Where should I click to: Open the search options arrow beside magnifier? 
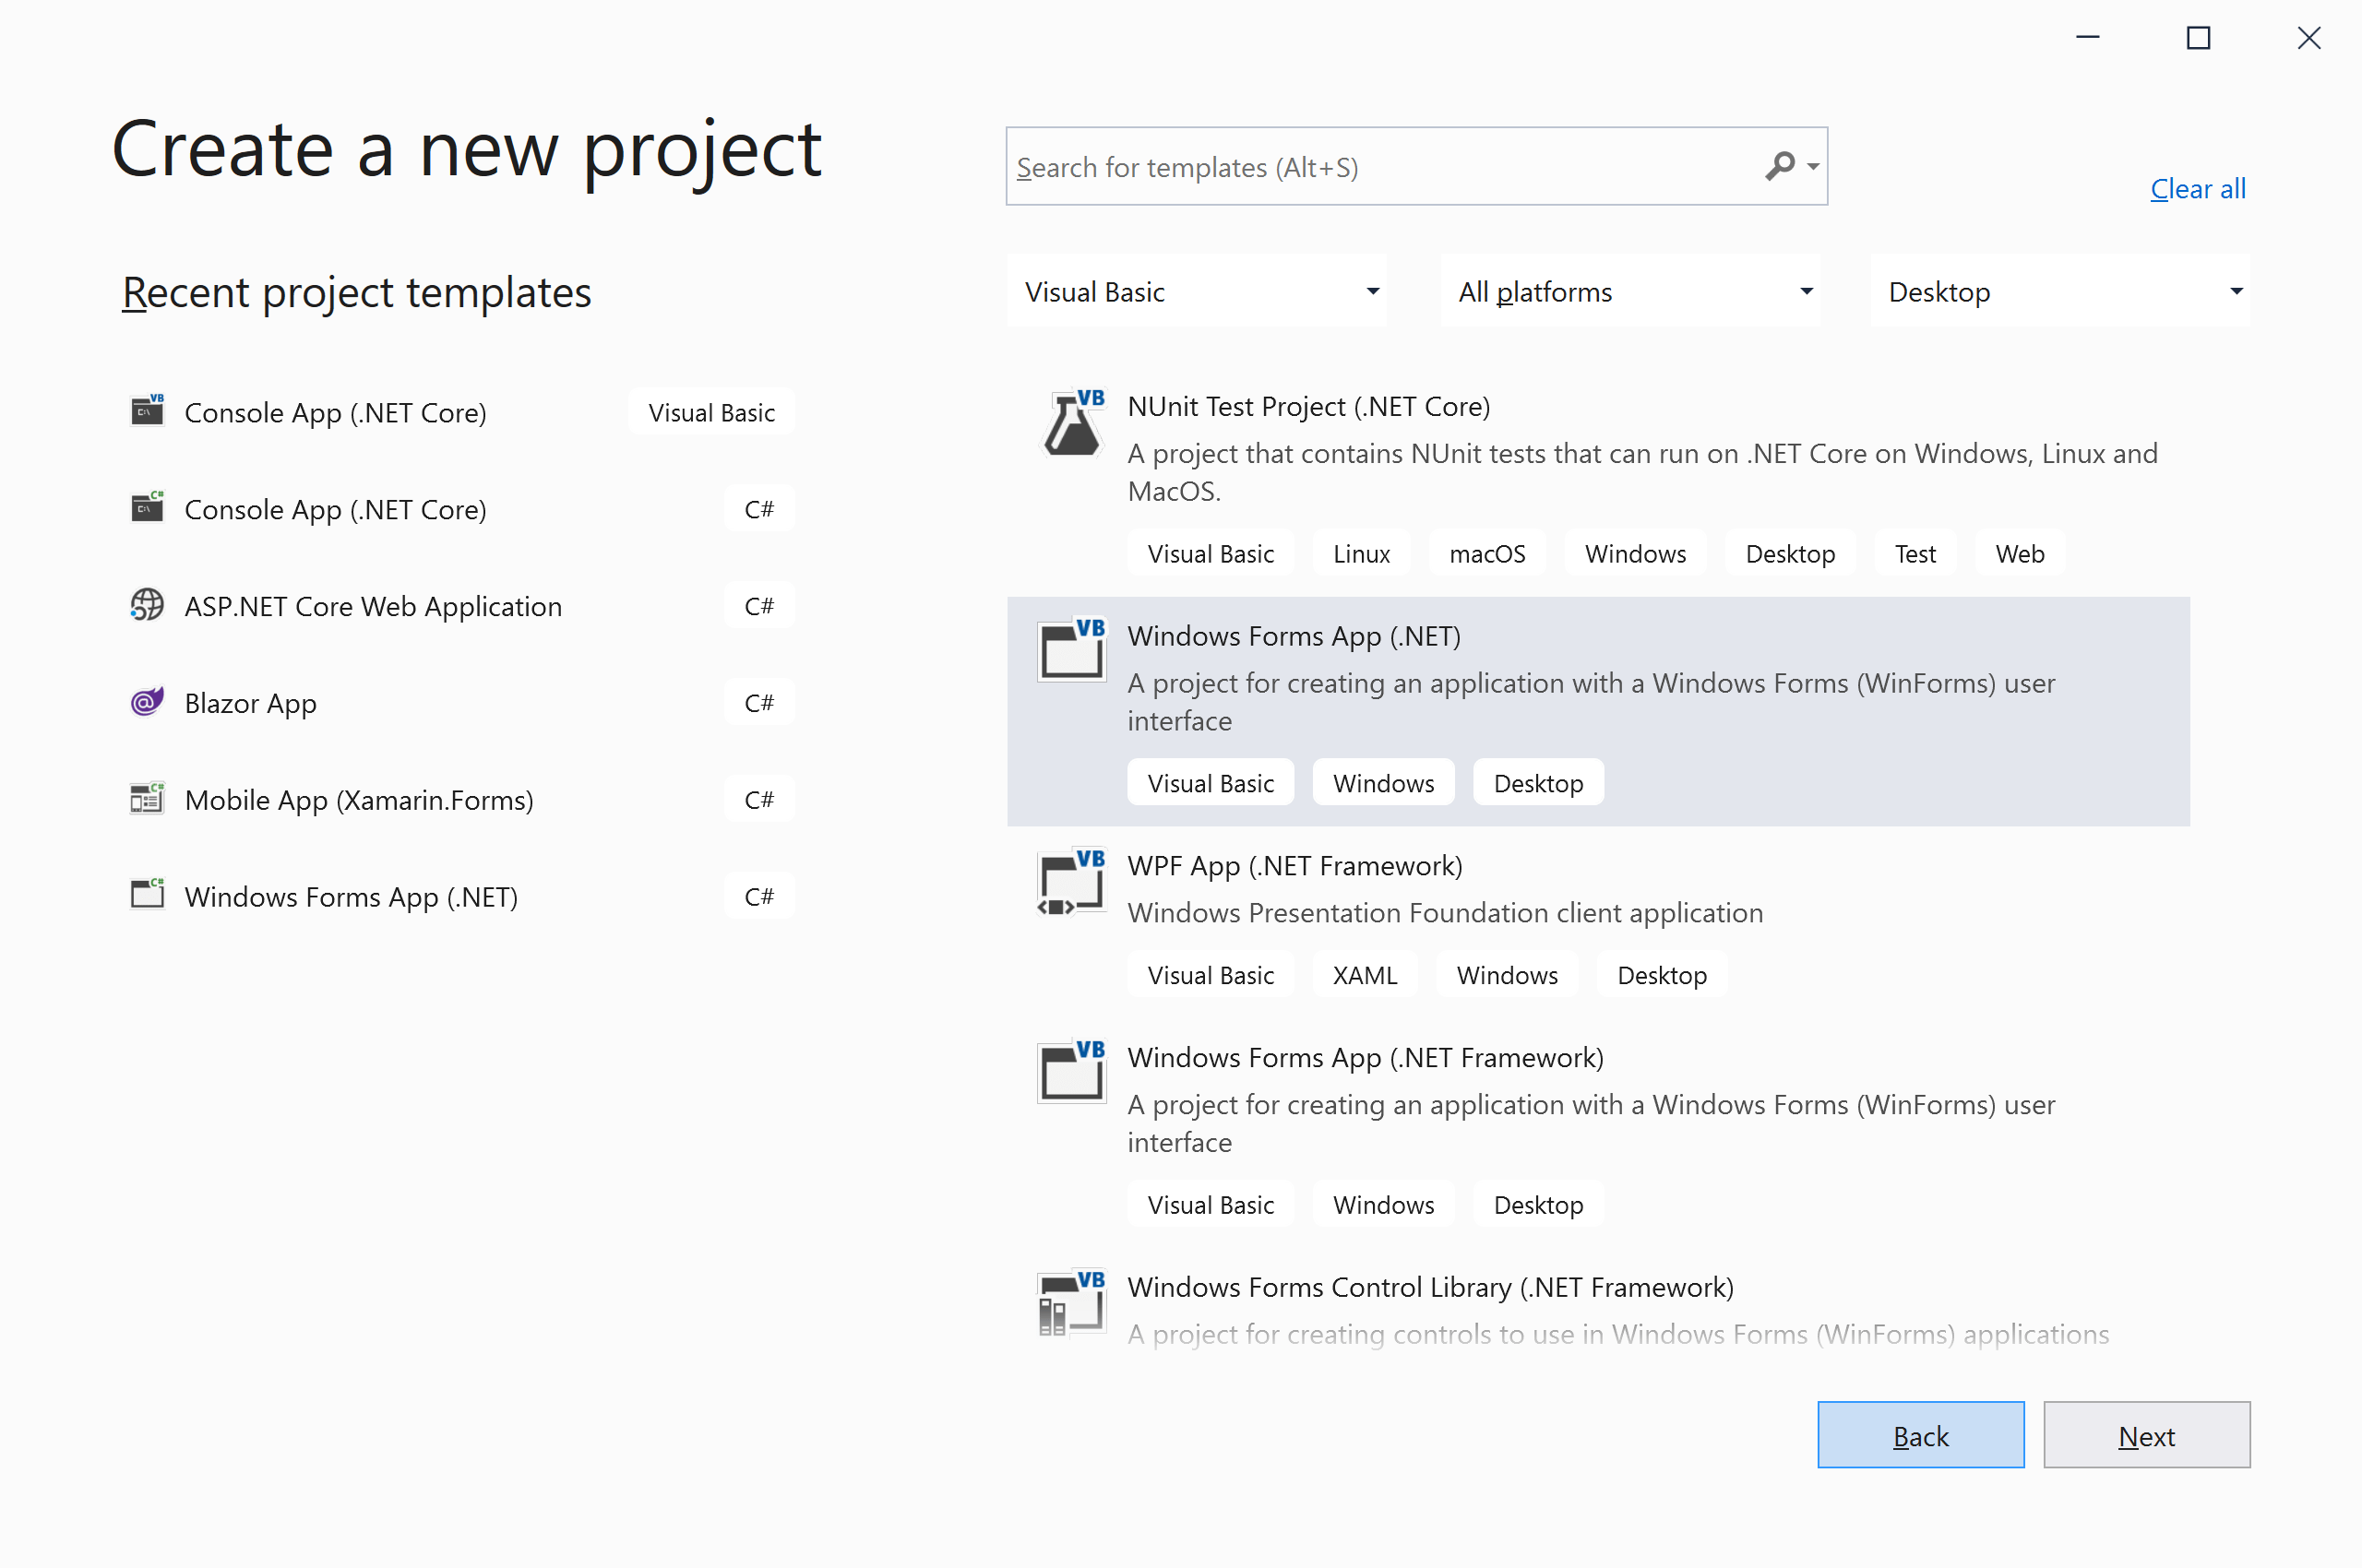(1813, 166)
